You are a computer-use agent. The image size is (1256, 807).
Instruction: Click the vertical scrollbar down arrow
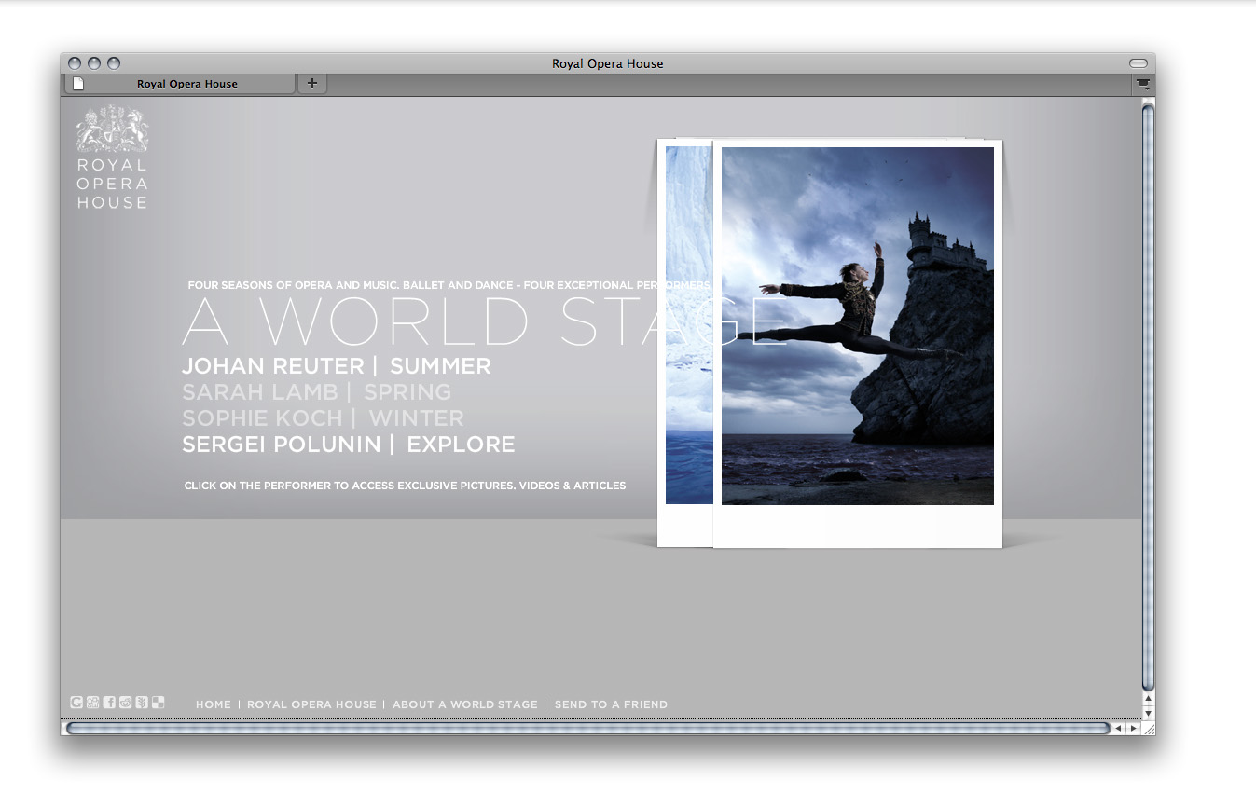(x=1148, y=713)
